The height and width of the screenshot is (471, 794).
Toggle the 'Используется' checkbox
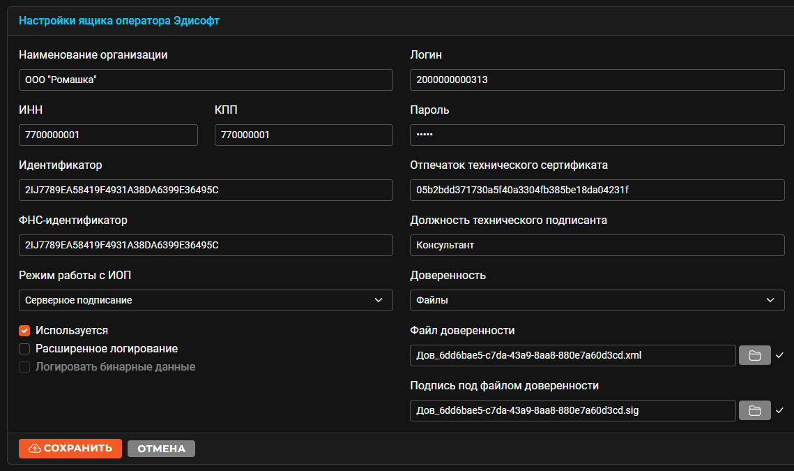(24, 331)
